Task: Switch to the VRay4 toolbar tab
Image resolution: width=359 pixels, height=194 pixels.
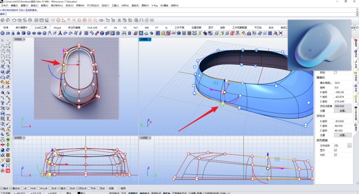Action: point(57,27)
